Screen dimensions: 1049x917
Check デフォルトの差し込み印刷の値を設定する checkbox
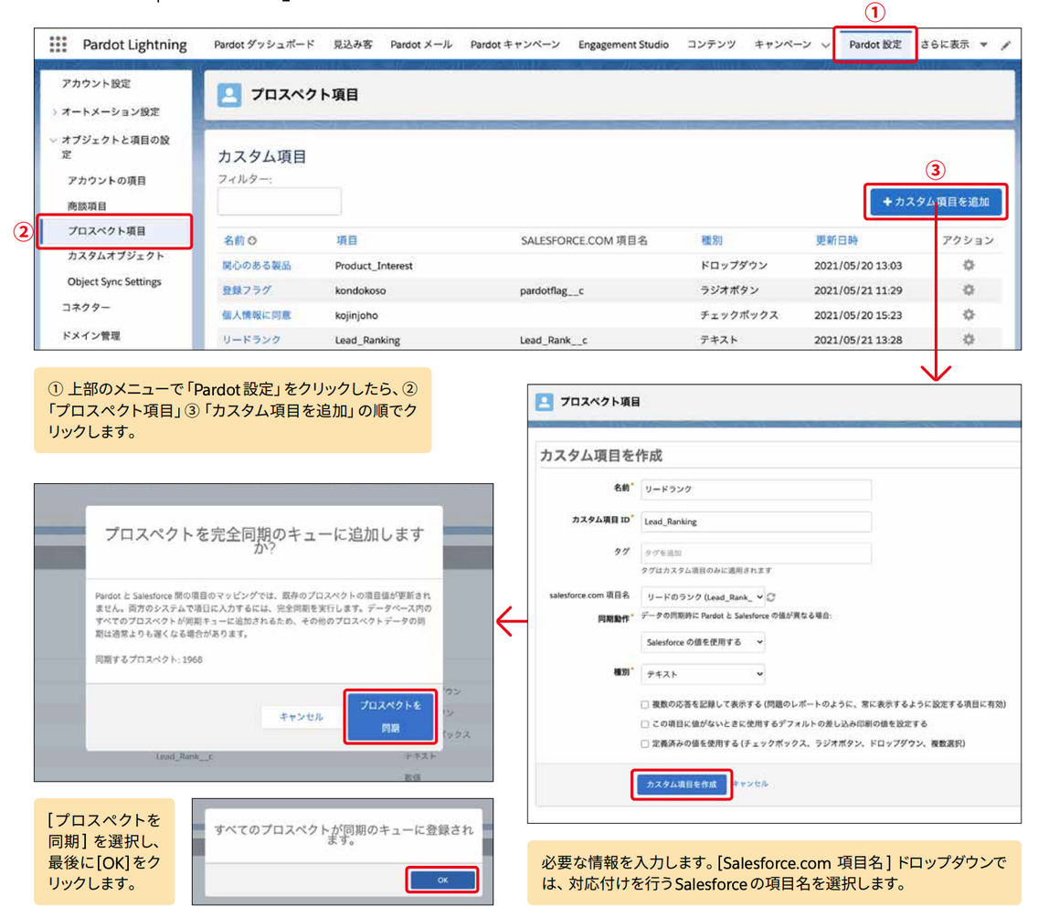point(645,723)
